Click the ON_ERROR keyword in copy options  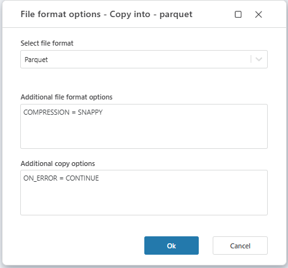(41, 178)
